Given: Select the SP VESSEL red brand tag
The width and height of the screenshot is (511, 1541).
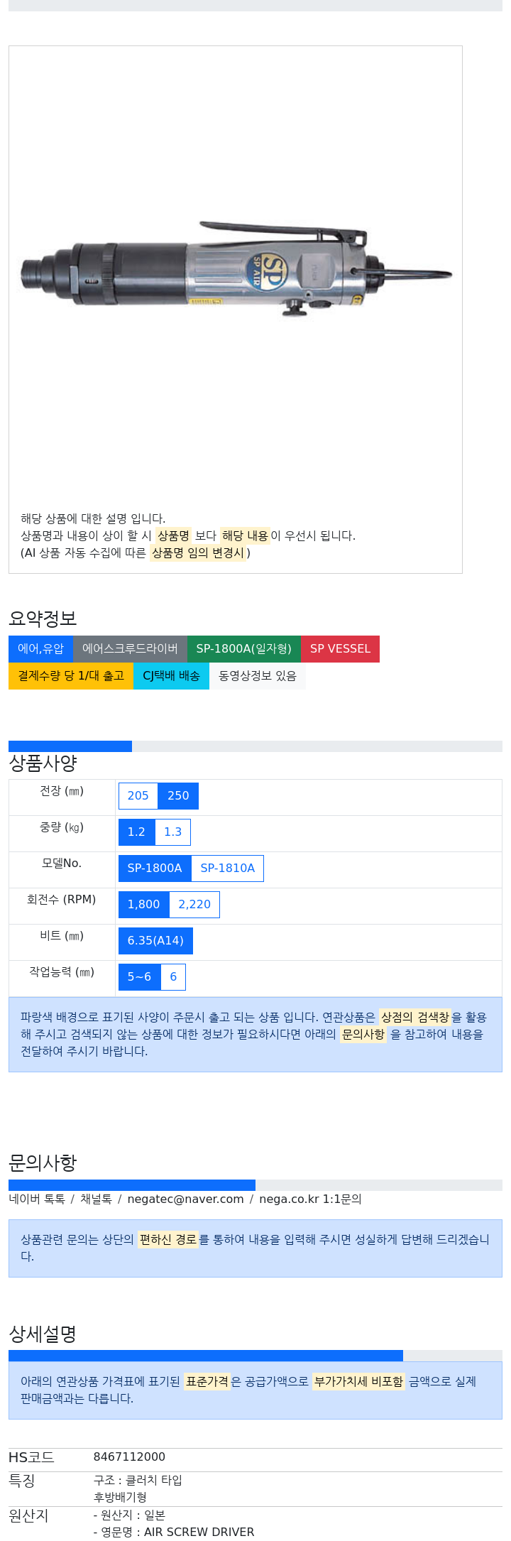Looking at the screenshot, I should (340, 648).
